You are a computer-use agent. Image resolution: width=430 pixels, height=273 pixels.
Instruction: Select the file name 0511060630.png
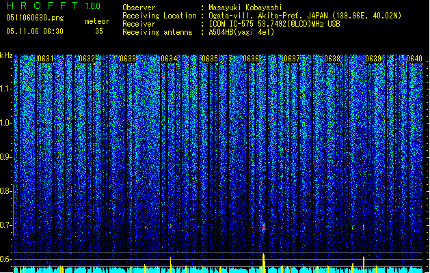point(35,18)
